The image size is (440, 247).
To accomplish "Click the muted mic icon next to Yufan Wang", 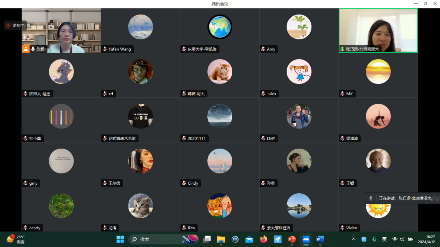I will pyautogui.click(x=105, y=49).
